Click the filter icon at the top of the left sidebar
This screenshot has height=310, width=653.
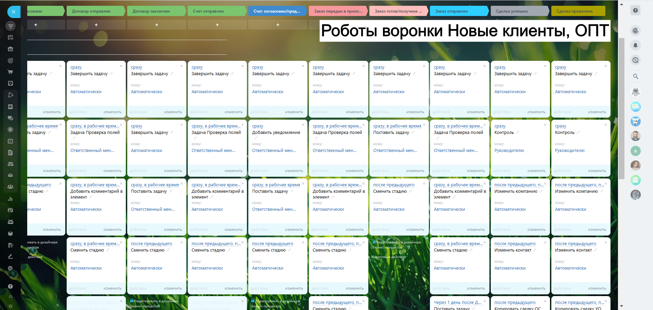11,26
